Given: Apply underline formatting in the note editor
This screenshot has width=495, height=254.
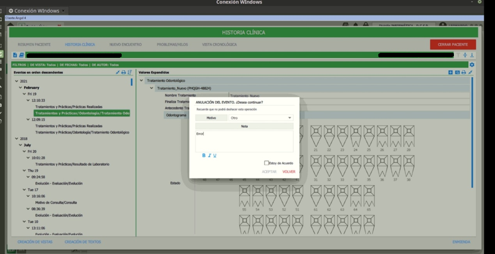Looking at the screenshot, I should coord(214,156).
